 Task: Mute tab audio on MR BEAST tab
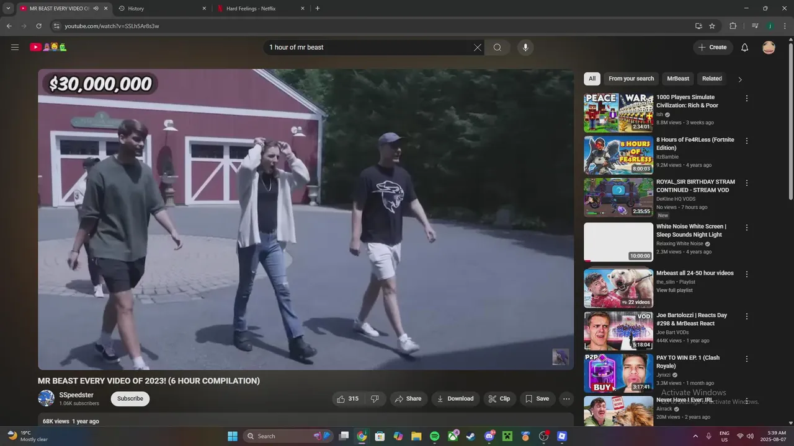(96, 9)
